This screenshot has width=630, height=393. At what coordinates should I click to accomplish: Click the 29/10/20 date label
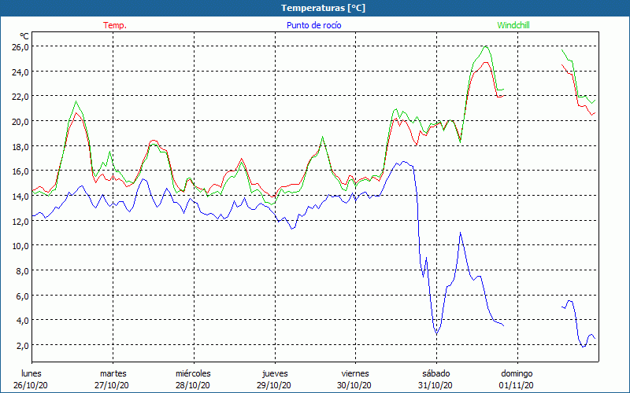tap(274, 385)
